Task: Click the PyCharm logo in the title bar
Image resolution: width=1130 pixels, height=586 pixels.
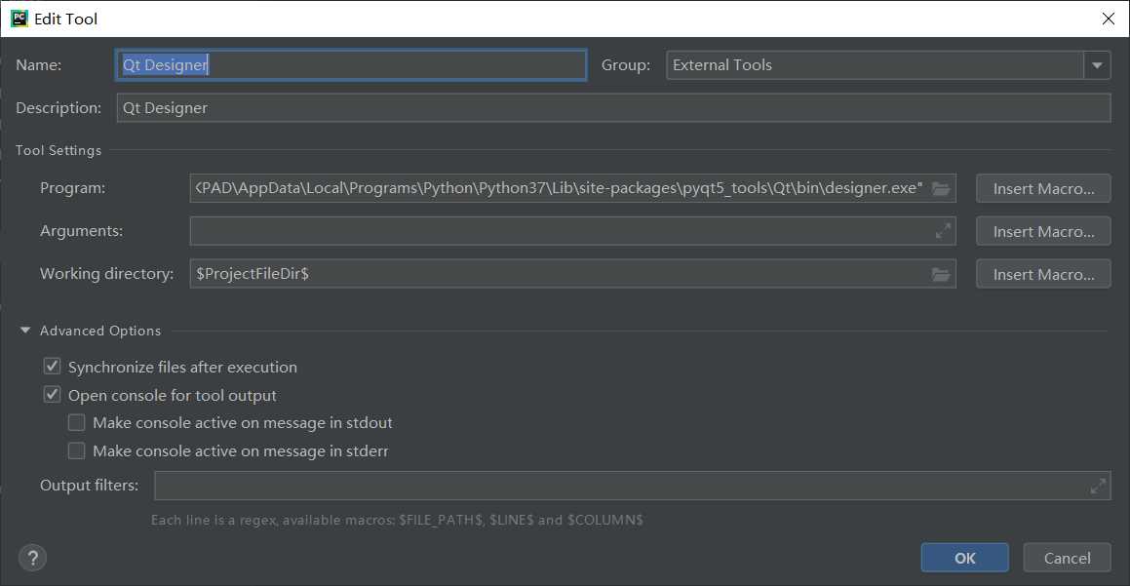Action: click(x=19, y=18)
